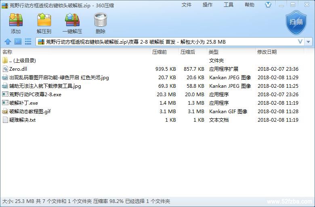Click the 应用程序扩展 type cell
Image resolution: width=315 pixels, height=207 pixels.
pos(224,69)
